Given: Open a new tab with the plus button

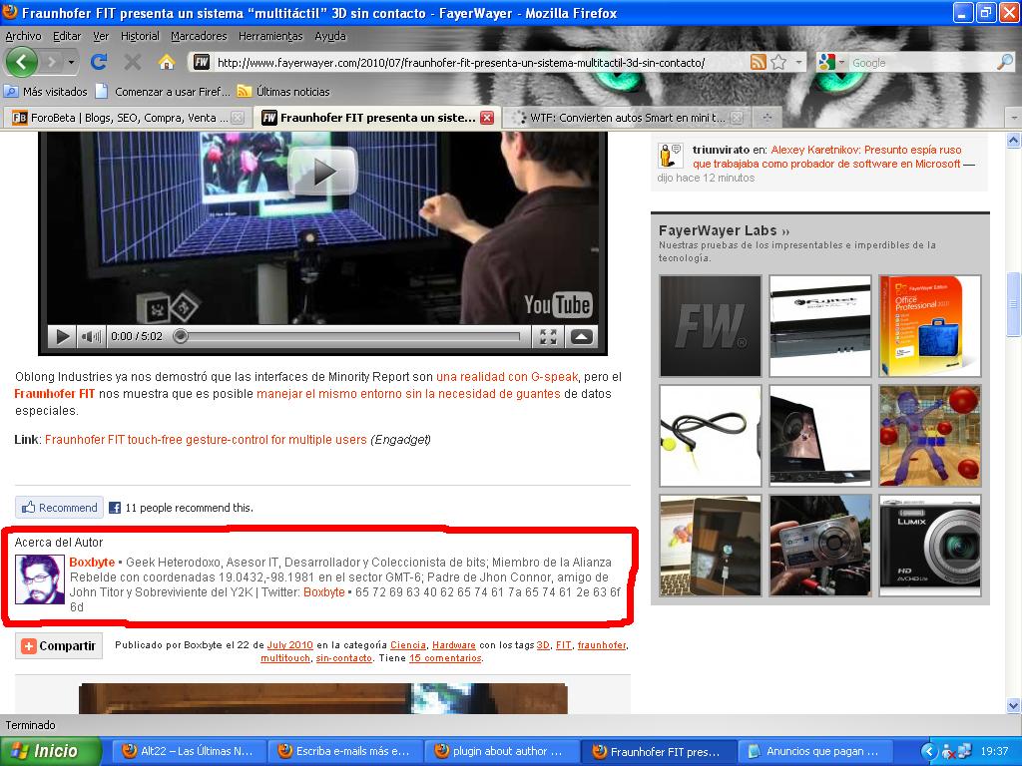Looking at the screenshot, I should (x=767, y=118).
